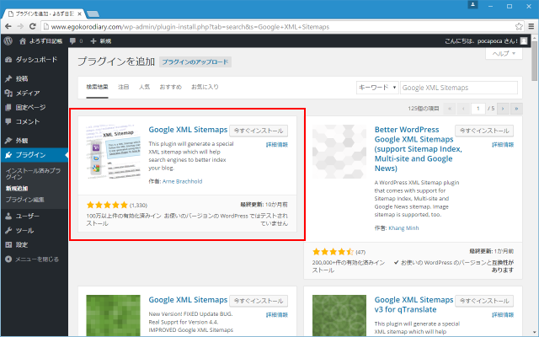Select 新規追加 submenu item
This screenshot has width=539, height=337.
17,188
